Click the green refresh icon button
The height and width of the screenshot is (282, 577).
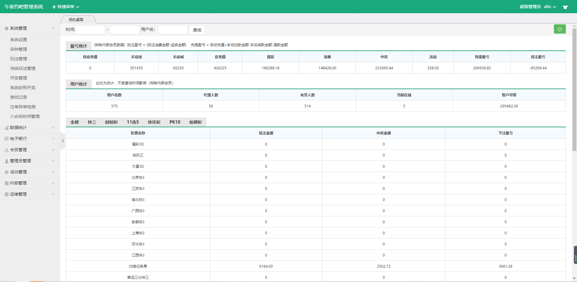560,29
